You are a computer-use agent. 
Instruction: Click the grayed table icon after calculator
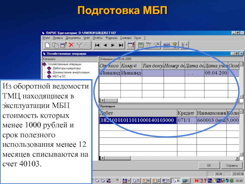click(x=149, y=45)
